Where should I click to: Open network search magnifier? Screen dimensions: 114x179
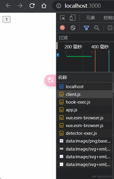(97, 28)
